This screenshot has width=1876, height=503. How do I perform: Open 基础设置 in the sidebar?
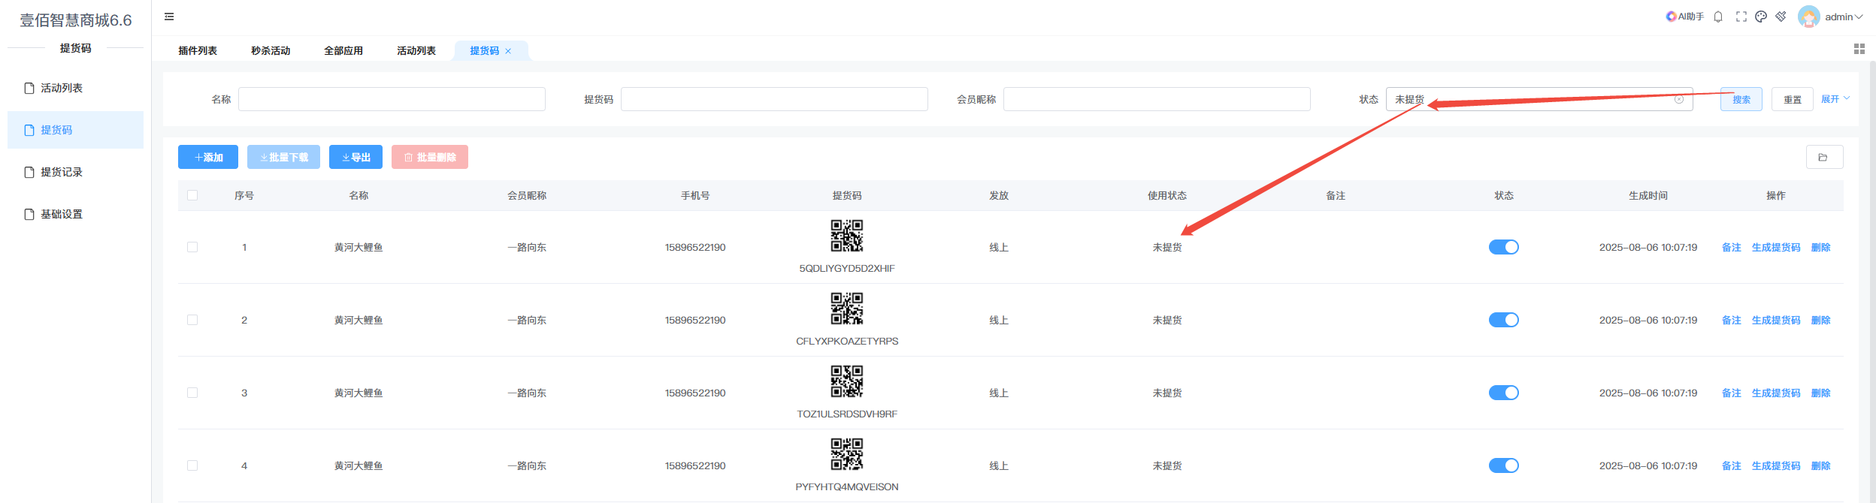coord(75,214)
